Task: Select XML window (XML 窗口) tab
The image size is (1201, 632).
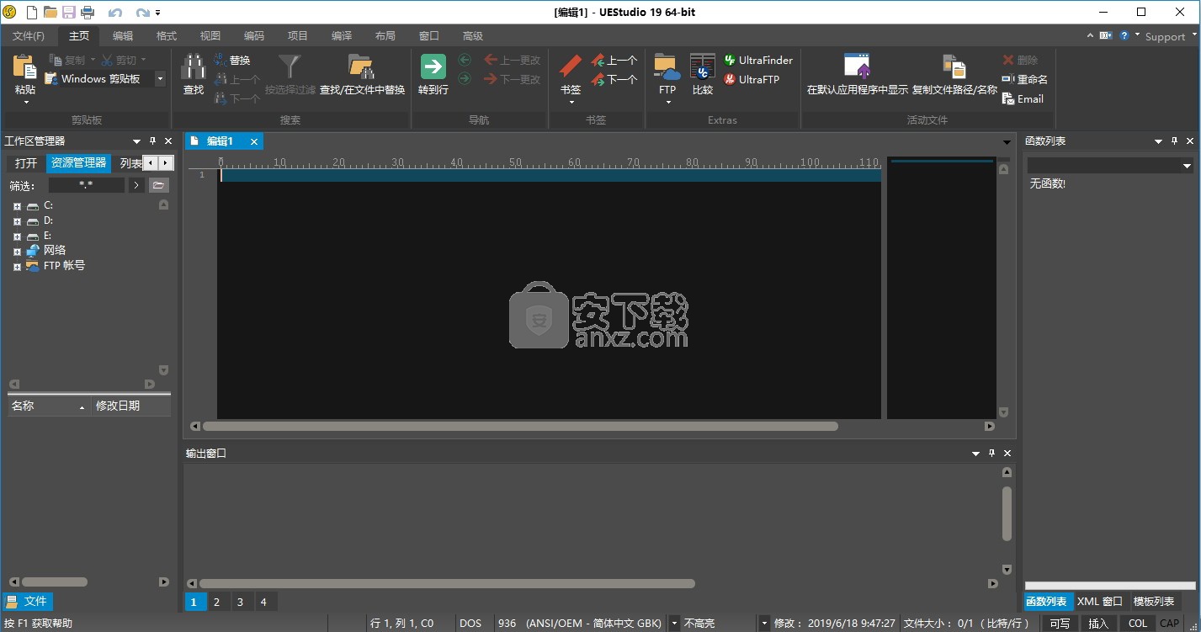Action: pos(1099,602)
